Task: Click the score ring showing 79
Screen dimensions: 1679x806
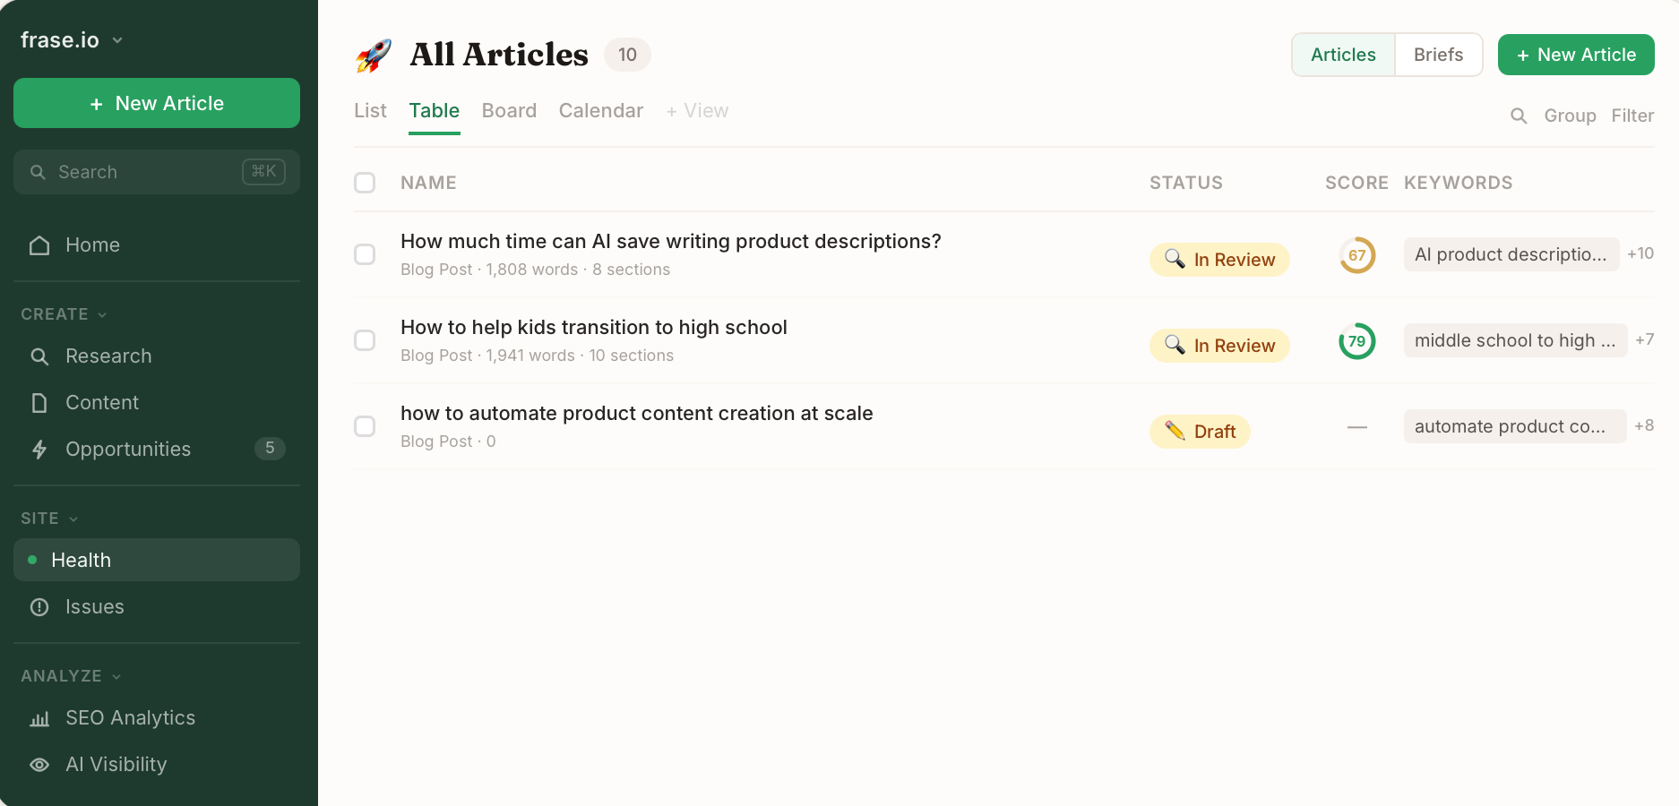Action: [1356, 341]
